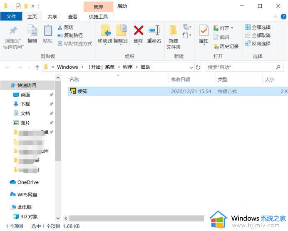Open the Move to (移动到) menu
Screen dimensions: 288x231
coord(105,34)
